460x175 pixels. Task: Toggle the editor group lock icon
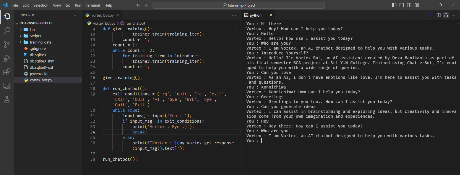[446, 15]
